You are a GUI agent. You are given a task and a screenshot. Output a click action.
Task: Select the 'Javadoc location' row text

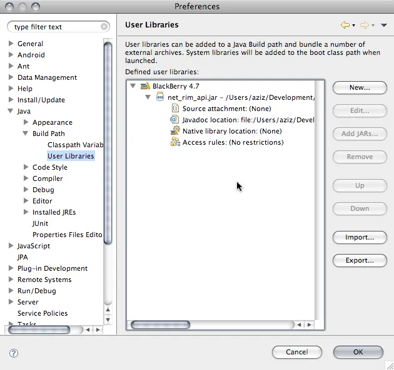pos(248,120)
